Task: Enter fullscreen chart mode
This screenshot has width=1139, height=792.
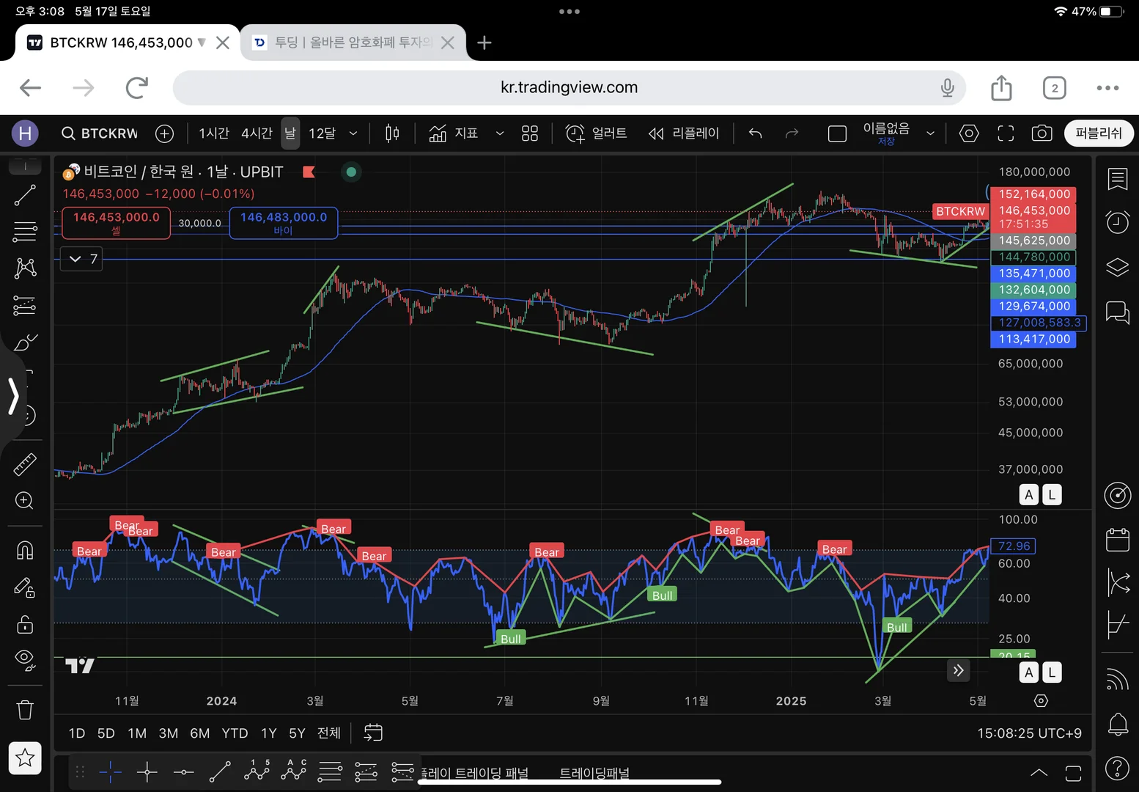Action: 1006,133
